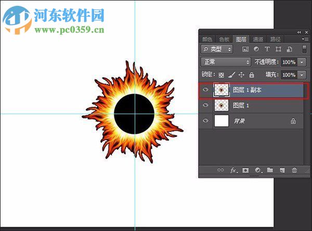Screen dimensions: 312x231
Task: Hide the 图层 1 副本 layer
Action: pyautogui.click(x=205, y=90)
